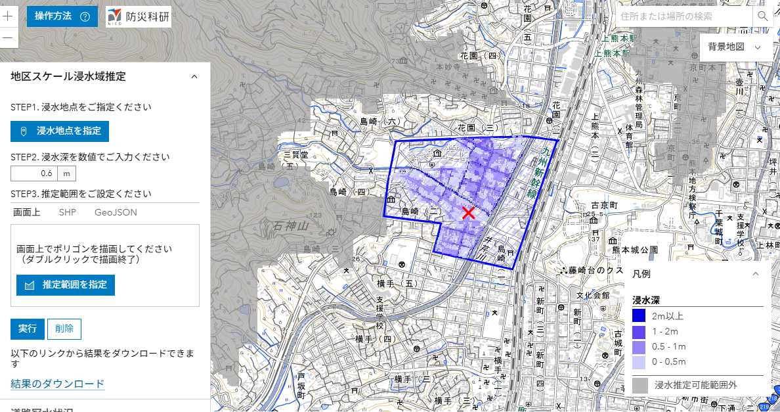Click the zoom out minus button
This screenshot has width=780, height=412.
click(x=8, y=37)
